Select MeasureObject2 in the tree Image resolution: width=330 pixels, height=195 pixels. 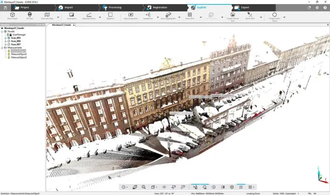point(19,54)
